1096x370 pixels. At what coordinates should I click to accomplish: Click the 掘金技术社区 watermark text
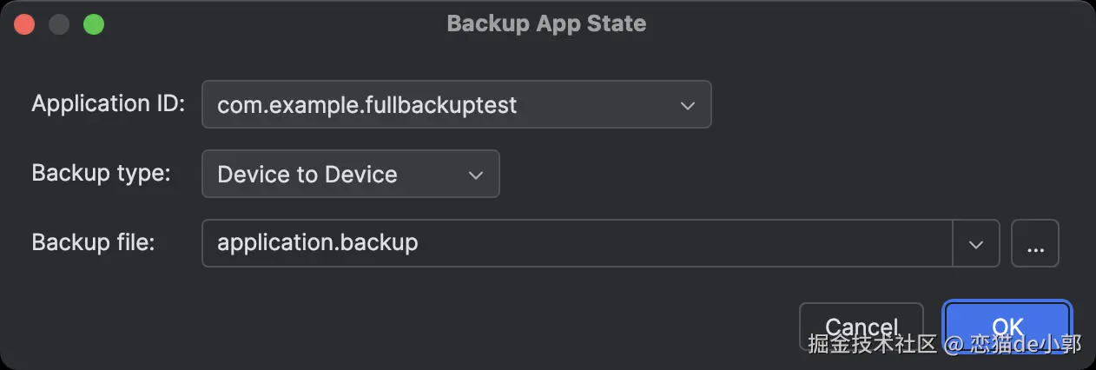click(872, 344)
